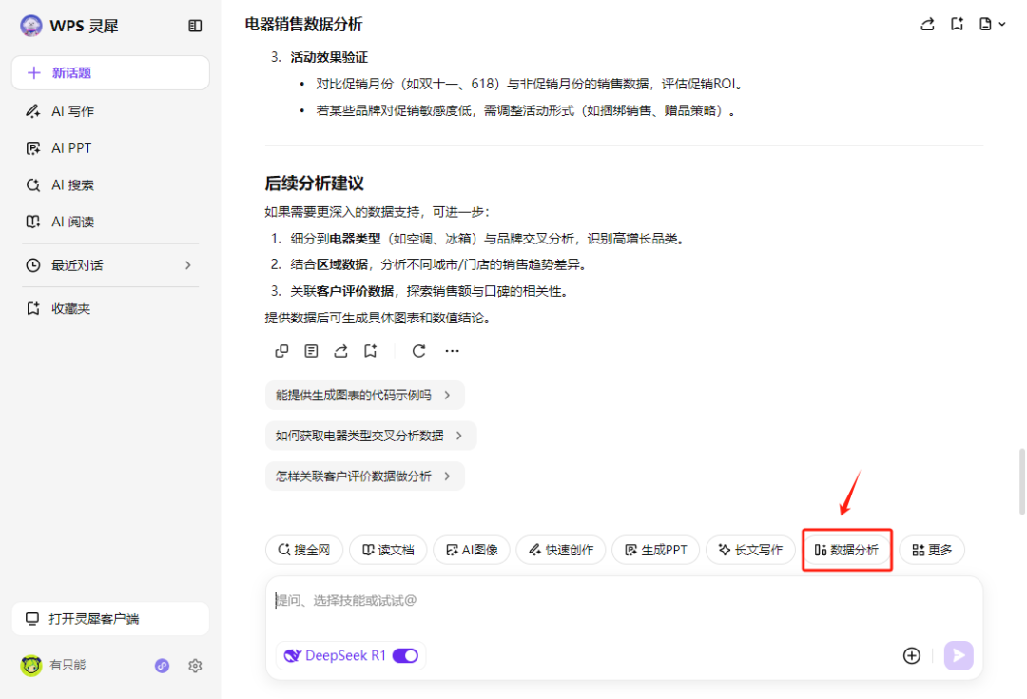The width and height of the screenshot is (1027, 699).
Task: Collapse the sidebar panel icon
Action: point(195,26)
